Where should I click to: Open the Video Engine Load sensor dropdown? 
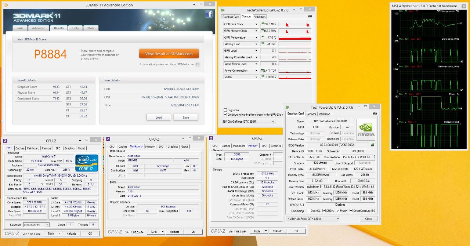[x=256, y=64]
